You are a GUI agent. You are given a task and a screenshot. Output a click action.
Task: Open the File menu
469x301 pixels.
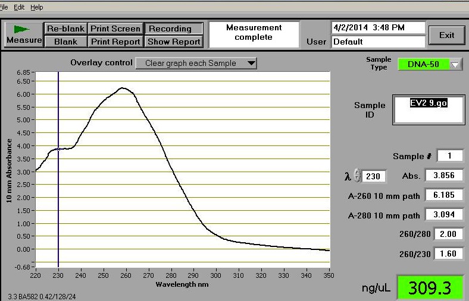tap(3, 7)
